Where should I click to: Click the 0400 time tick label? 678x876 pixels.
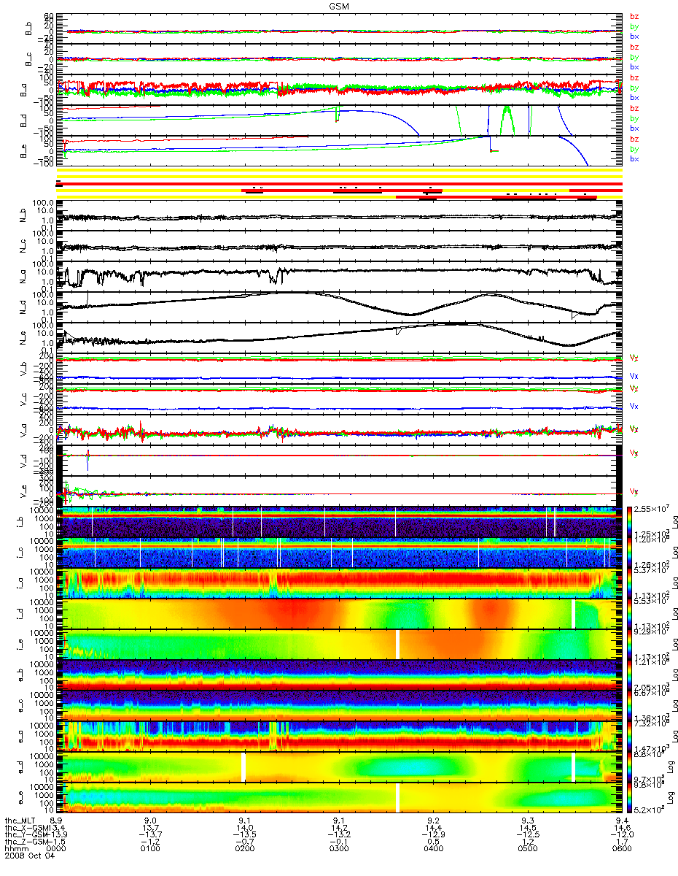pos(434,849)
